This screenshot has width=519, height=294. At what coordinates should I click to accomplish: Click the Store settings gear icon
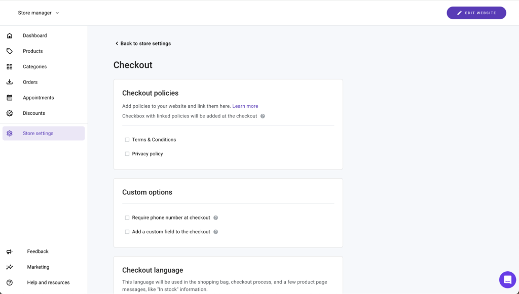[9, 133]
